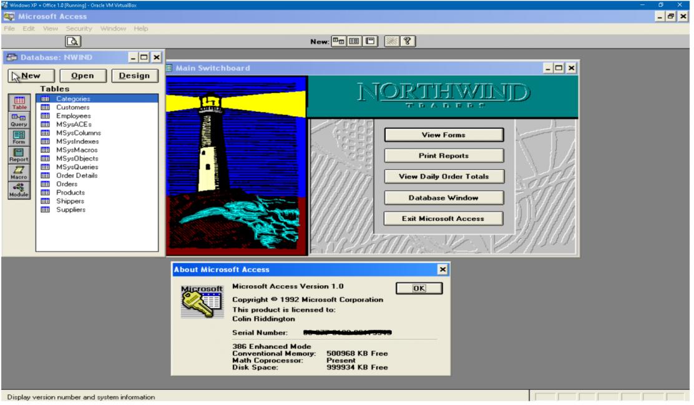Restore the Microsoft Access application window
This screenshot has width=694, height=405.
[671, 16]
